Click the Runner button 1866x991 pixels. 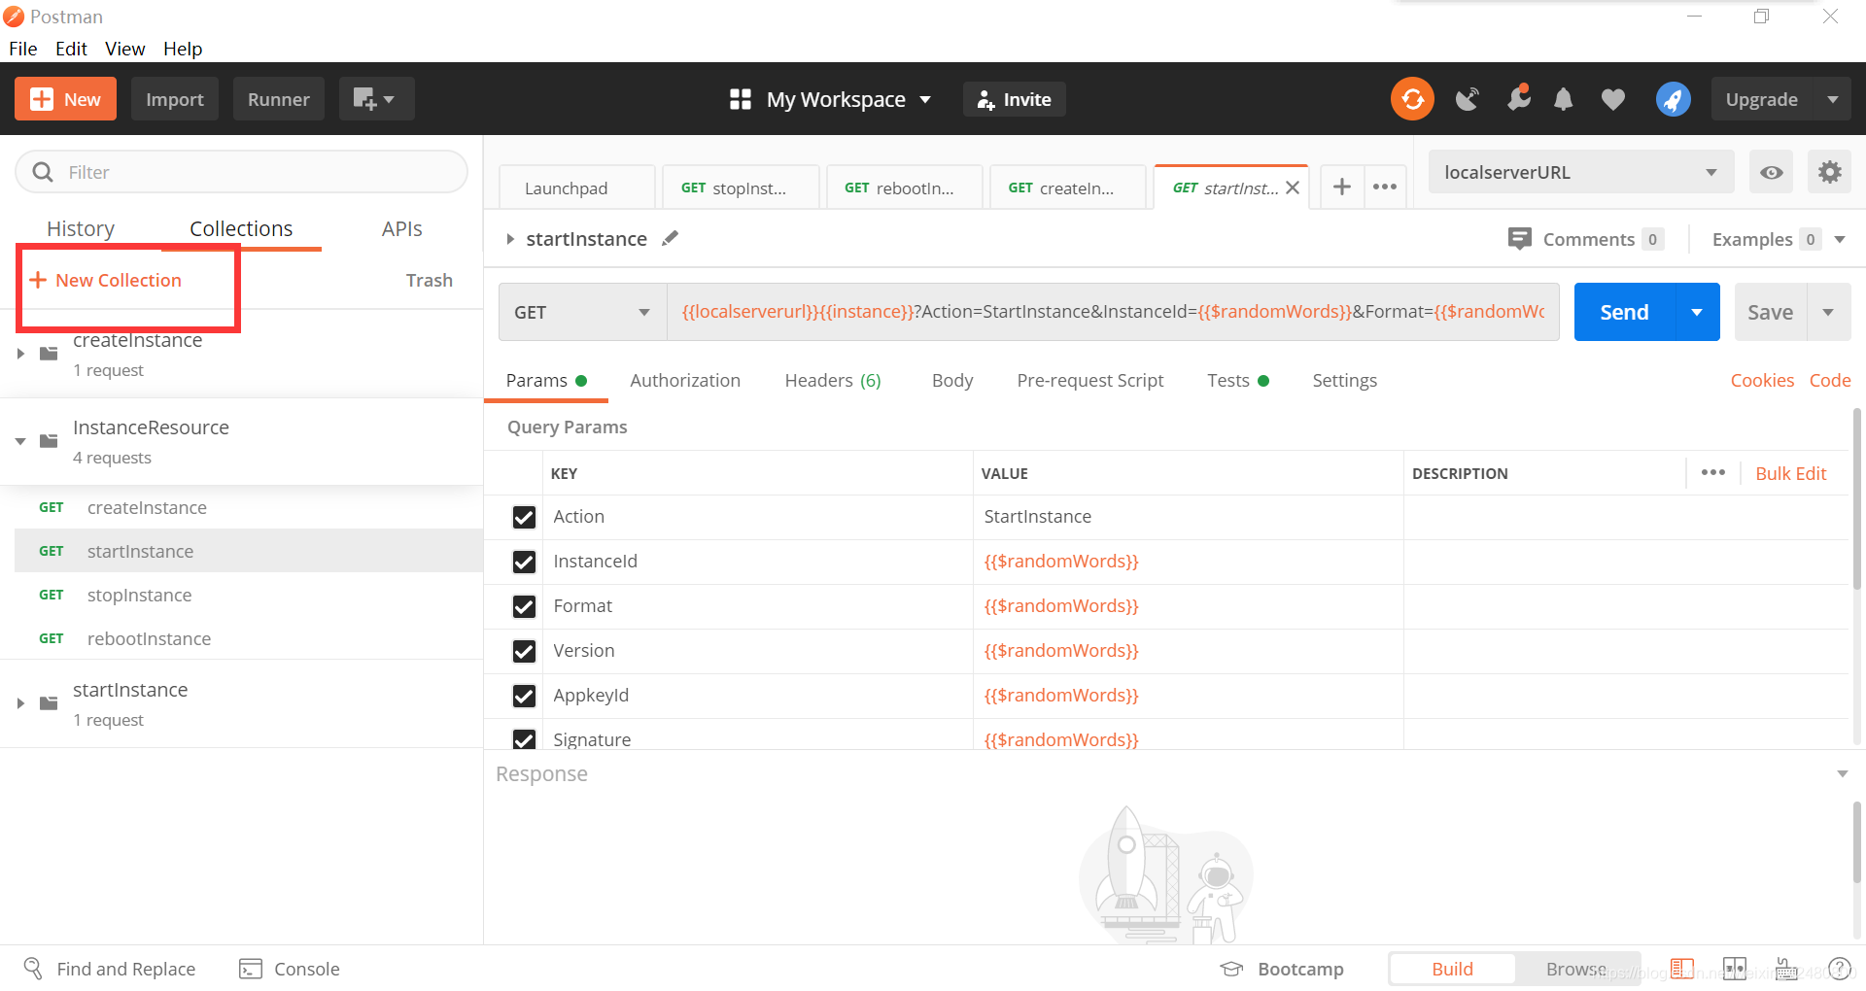278,99
